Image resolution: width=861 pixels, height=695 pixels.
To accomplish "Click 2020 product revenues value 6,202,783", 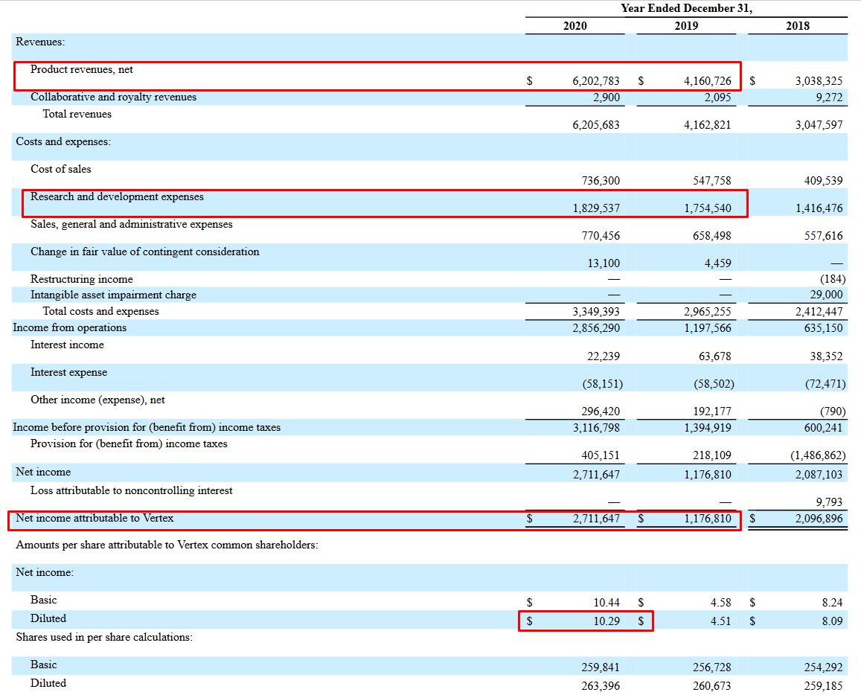I will point(595,81).
